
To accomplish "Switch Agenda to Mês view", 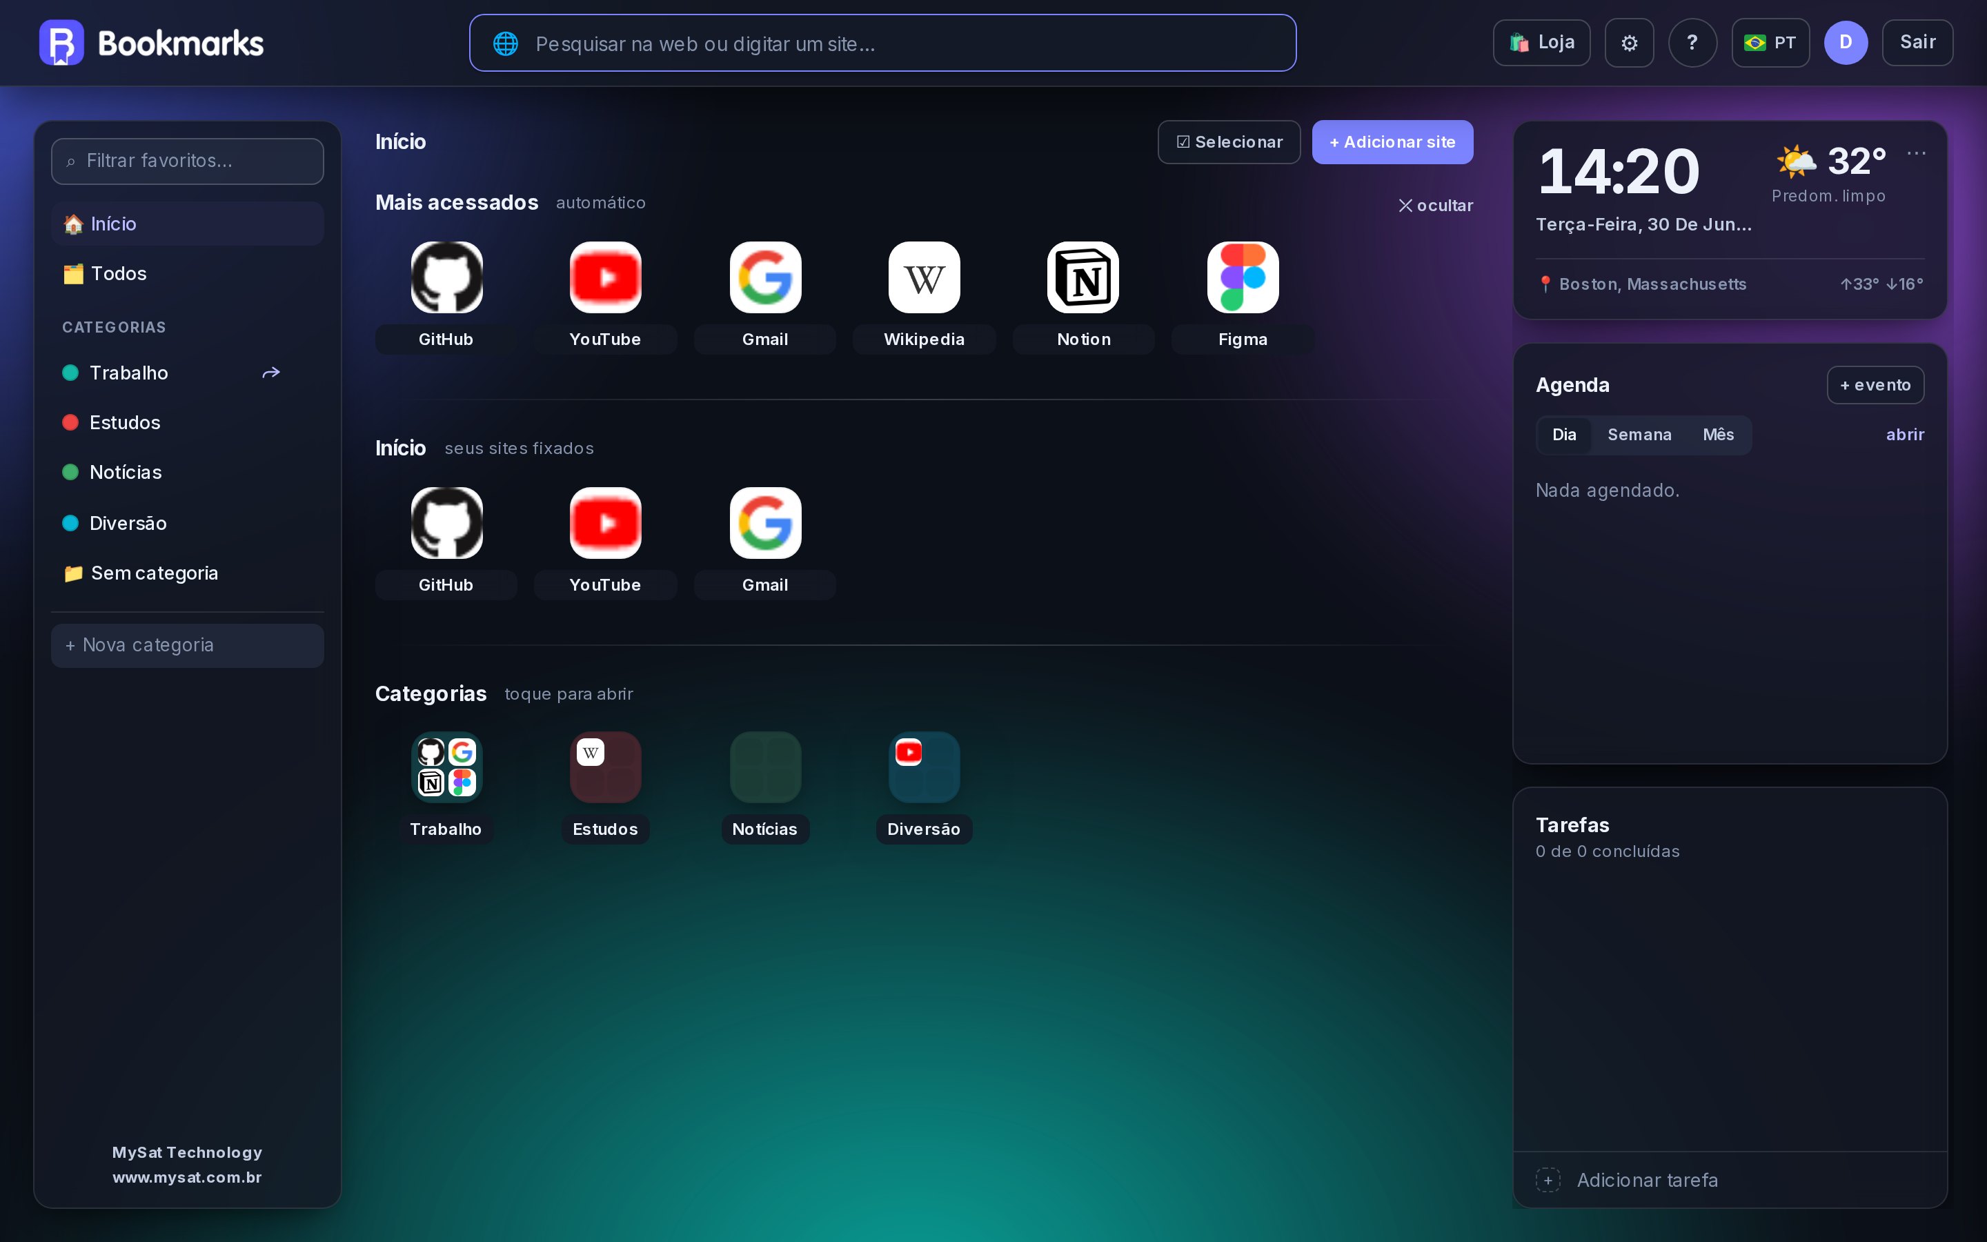I will pos(1718,435).
